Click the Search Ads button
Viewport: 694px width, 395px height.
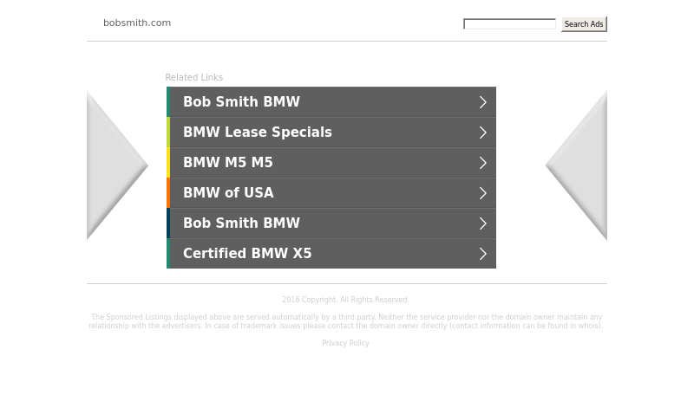tap(584, 24)
